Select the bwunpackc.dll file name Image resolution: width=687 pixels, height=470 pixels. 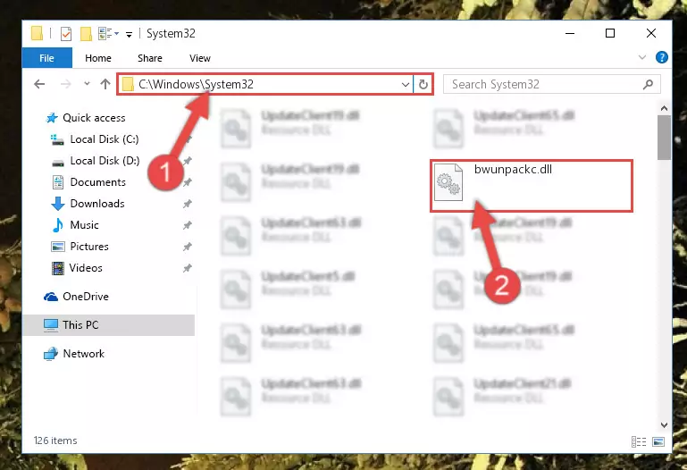click(513, 170)
